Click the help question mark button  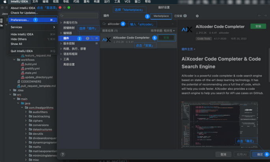[x=63, y=154]
